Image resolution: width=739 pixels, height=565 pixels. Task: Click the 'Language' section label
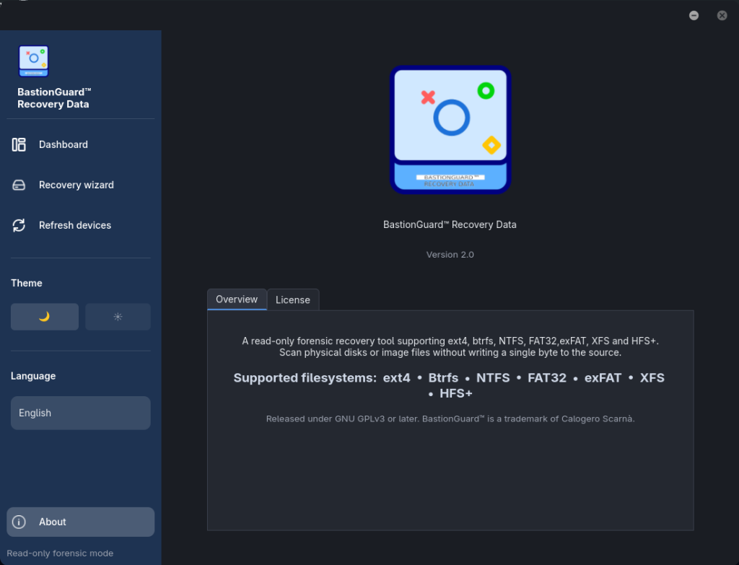coord(33,376)
